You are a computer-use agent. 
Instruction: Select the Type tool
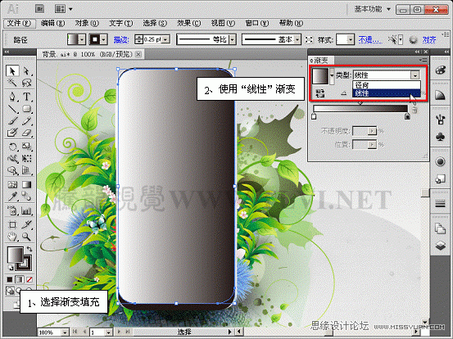tap(26, 97)
